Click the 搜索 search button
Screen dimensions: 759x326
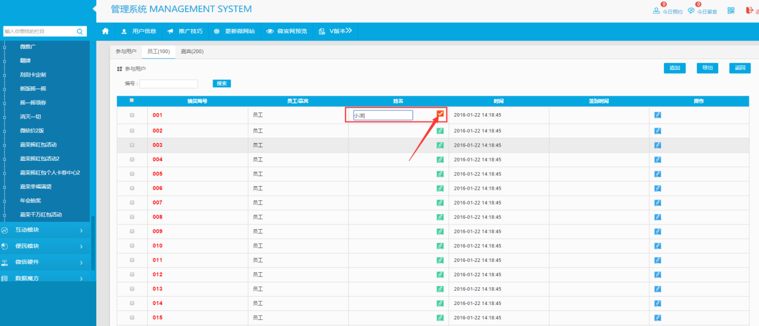coord(221,84)
